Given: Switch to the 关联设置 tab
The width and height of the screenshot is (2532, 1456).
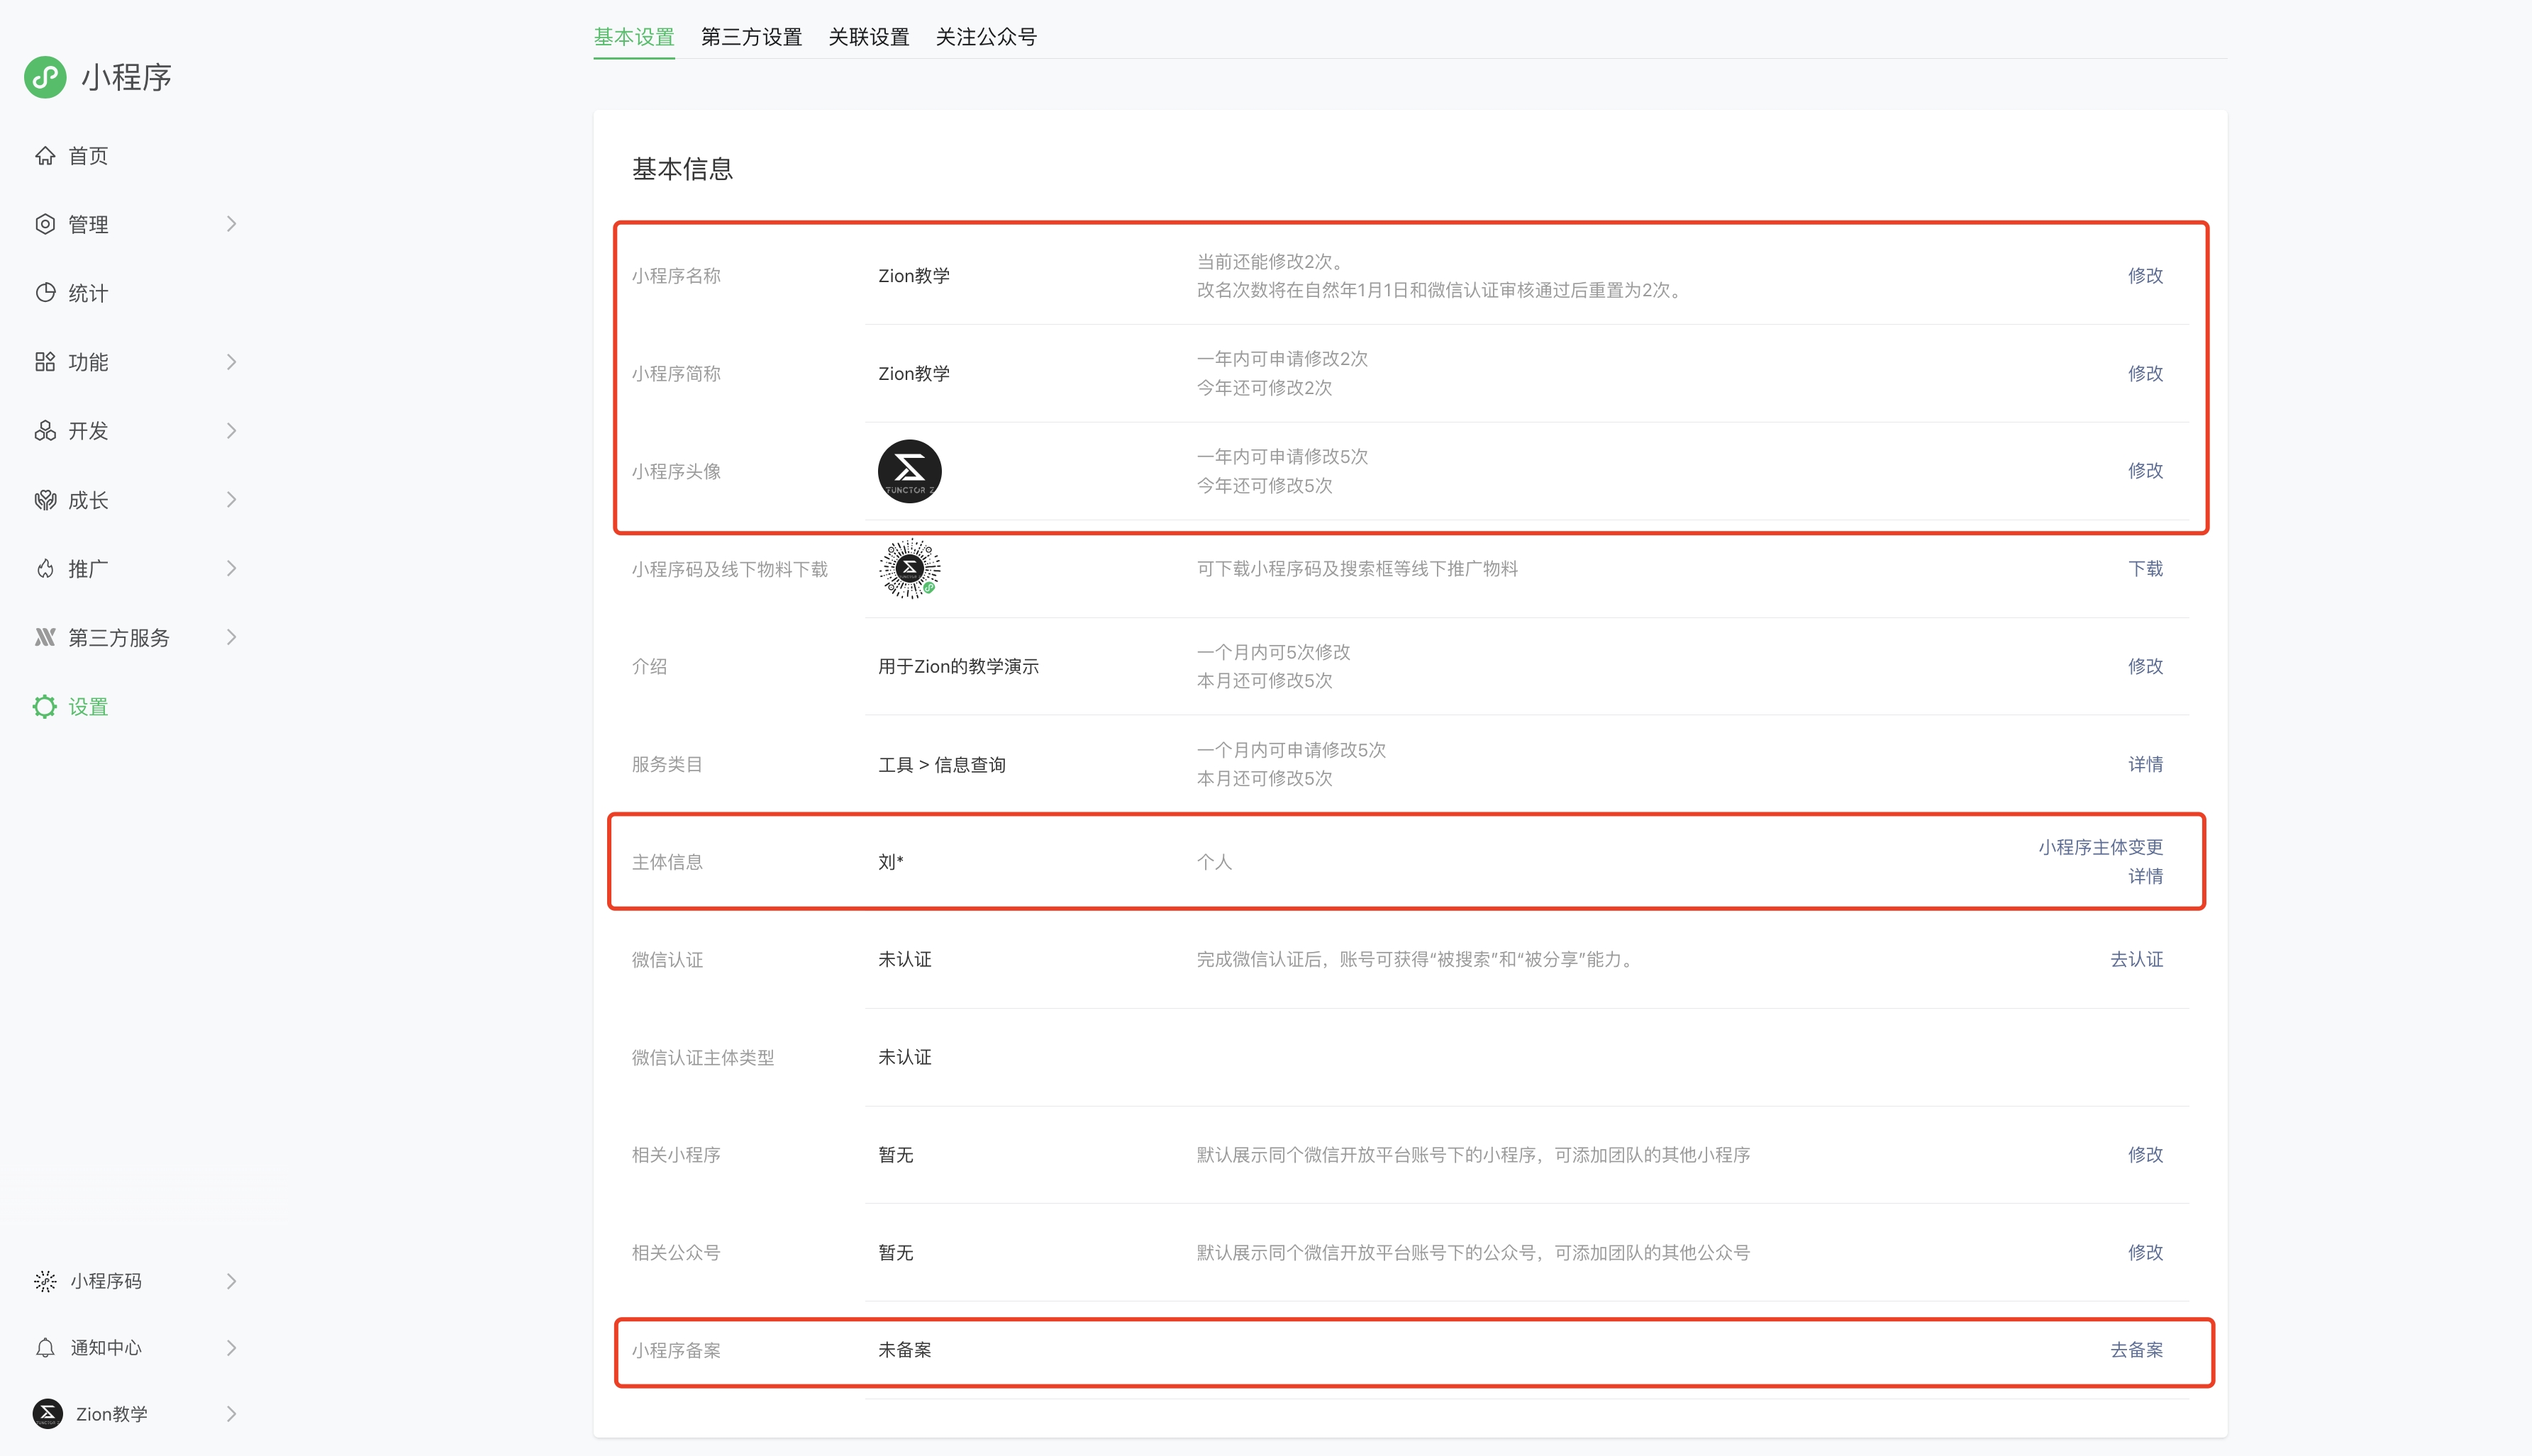Looking at the screenshot, I should pyautogui.click(x=868, y=37).
